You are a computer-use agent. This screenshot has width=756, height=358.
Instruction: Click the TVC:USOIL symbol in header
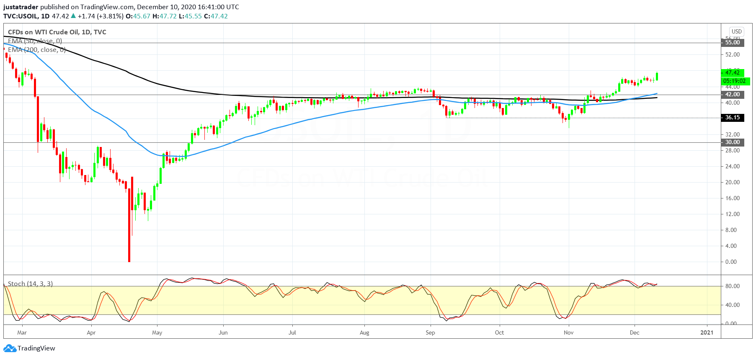click(20, 16)
